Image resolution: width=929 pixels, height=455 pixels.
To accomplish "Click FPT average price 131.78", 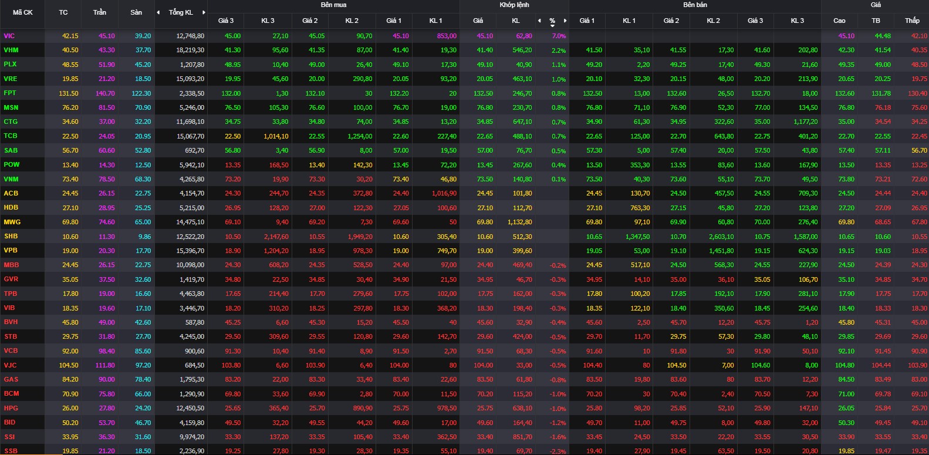I will pos(881,93).
